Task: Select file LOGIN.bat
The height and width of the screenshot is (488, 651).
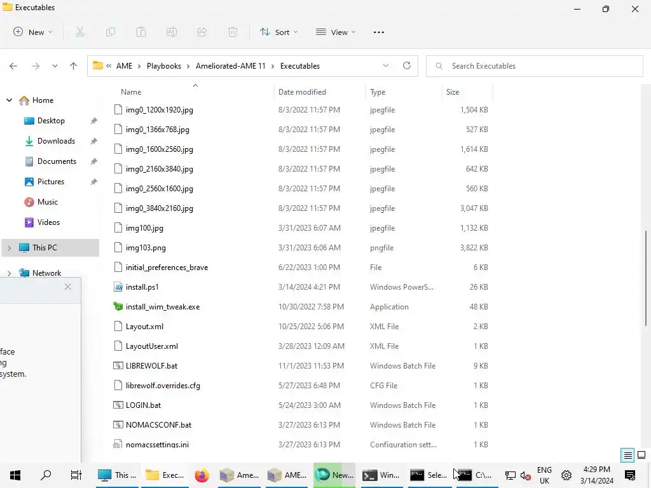Action: 143,405
